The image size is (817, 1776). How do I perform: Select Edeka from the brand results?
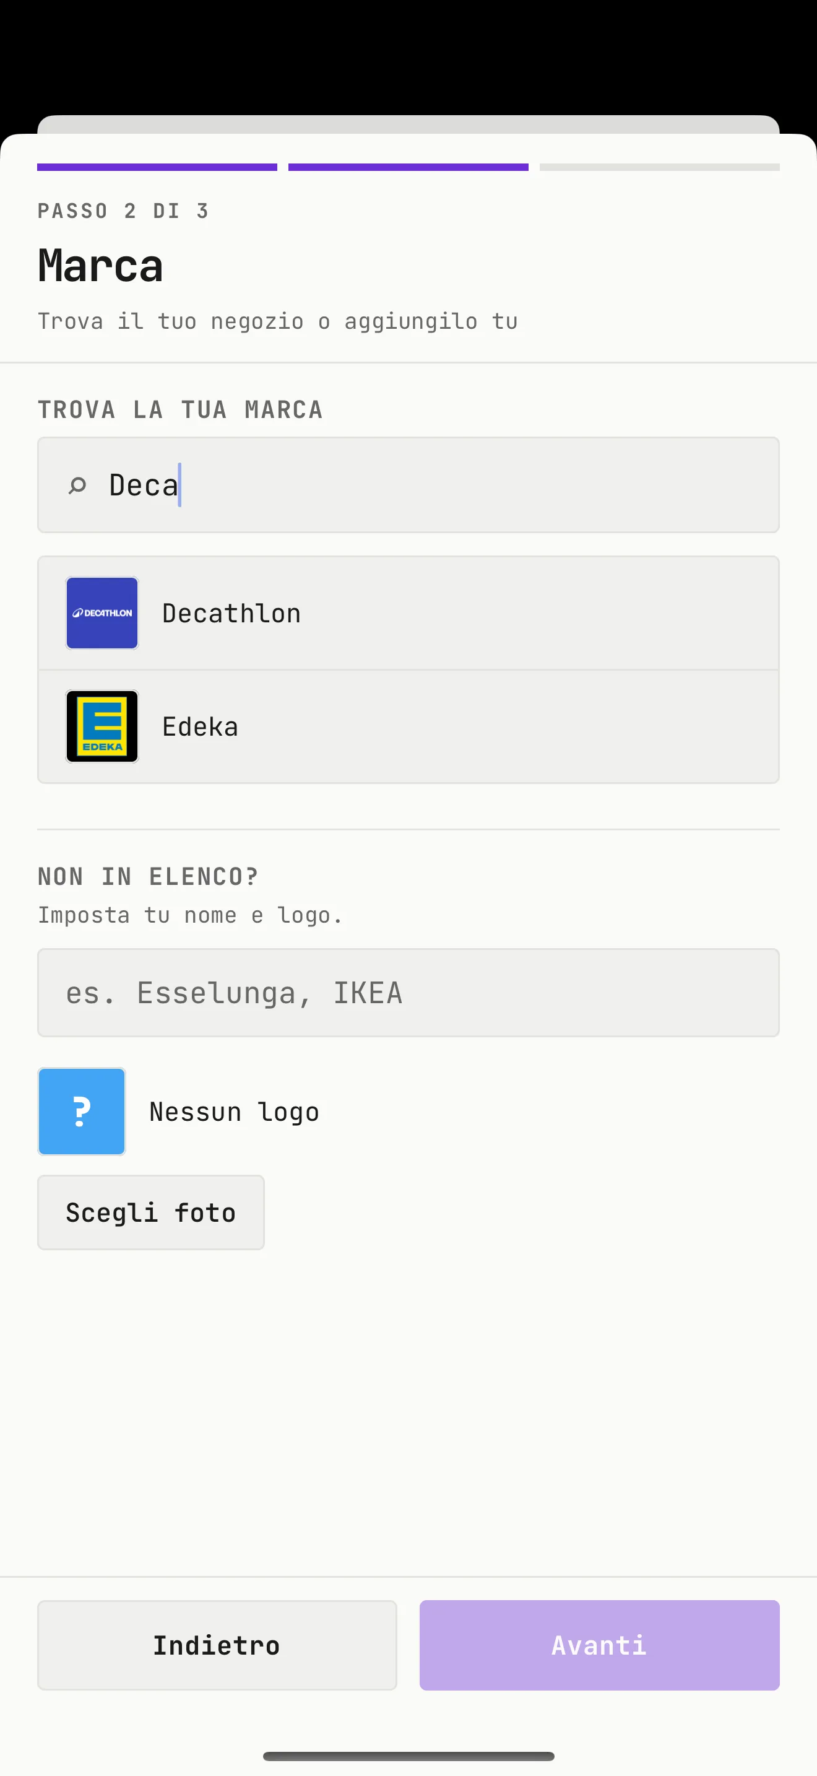(408, 726)
